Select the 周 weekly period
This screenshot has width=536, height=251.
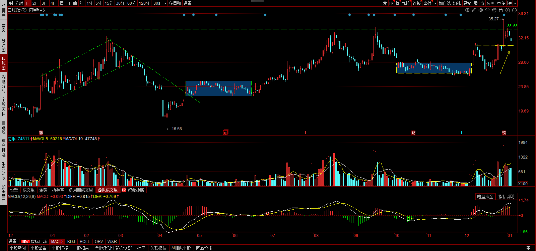[x=62, y=3]
